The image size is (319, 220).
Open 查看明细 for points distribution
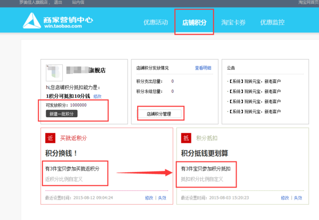click(x=203, y=68)
